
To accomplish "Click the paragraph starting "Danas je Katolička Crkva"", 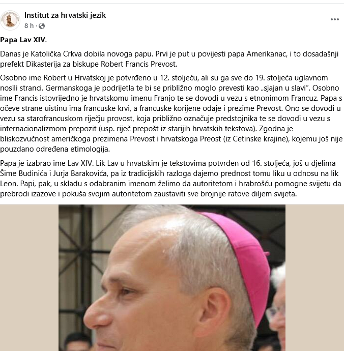I will coord(169,59).
